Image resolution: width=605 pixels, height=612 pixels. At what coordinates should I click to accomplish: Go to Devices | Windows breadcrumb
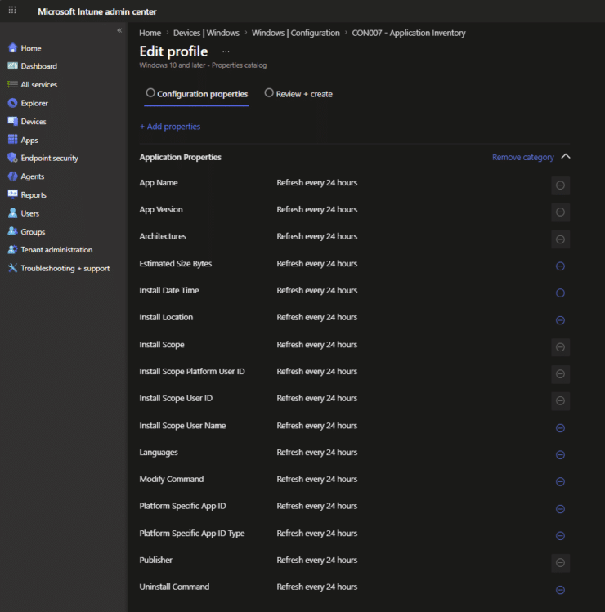(206, 33)
